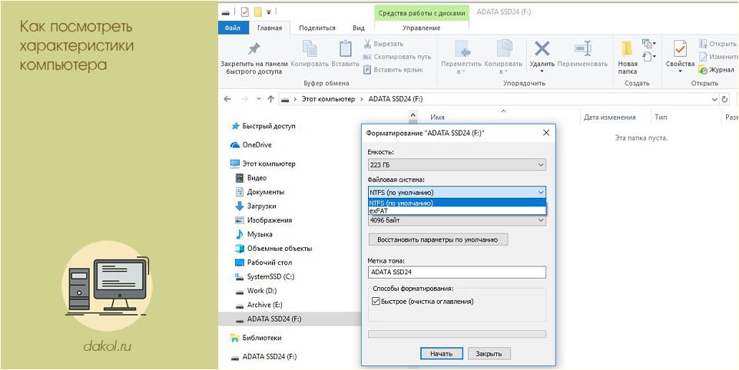Click the Вставить paste icon
The image size is (739, 370).
346,48
